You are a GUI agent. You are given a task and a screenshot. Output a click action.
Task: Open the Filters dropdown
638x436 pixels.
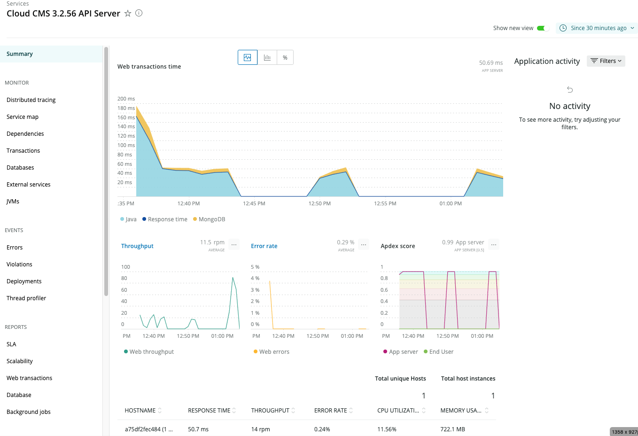tap(606, 61)
